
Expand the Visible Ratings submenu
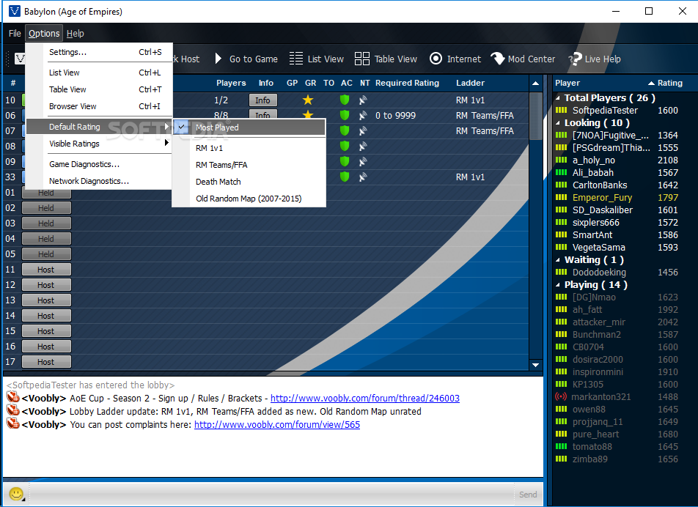point(98,144)
